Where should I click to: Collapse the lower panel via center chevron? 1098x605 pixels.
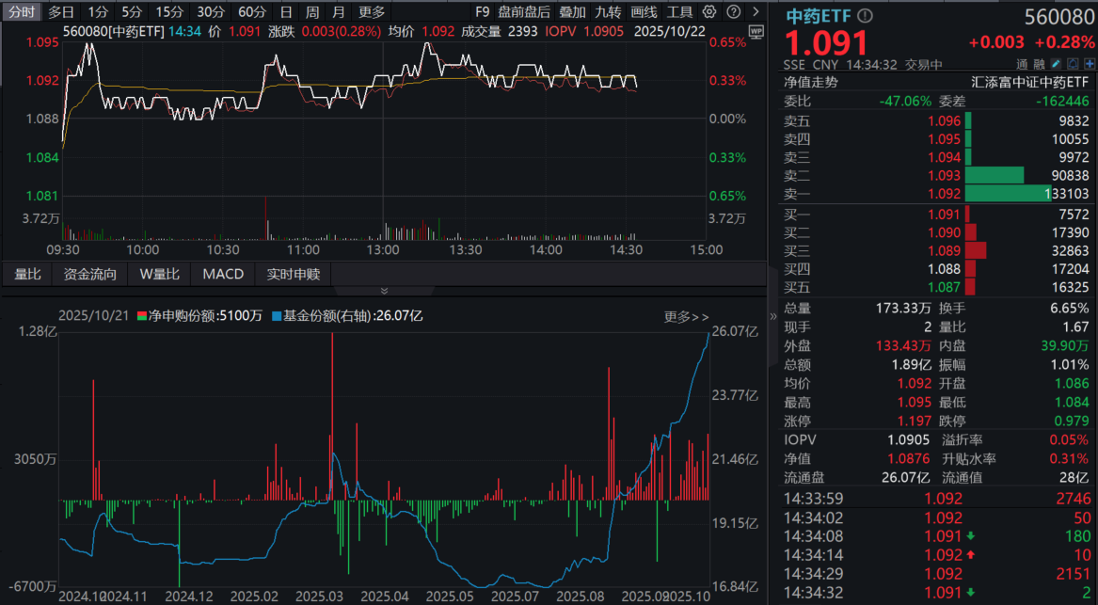pyautogui.click(x=382, y=292)
